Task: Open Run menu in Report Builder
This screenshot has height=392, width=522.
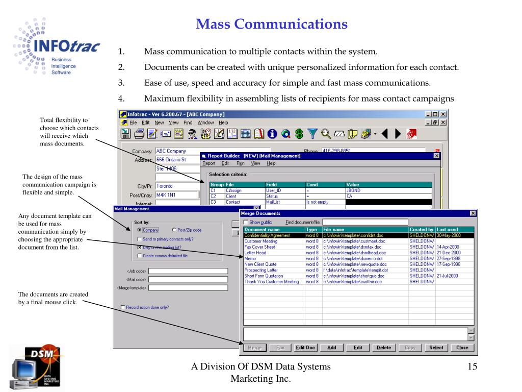Action: click(241, 163)
